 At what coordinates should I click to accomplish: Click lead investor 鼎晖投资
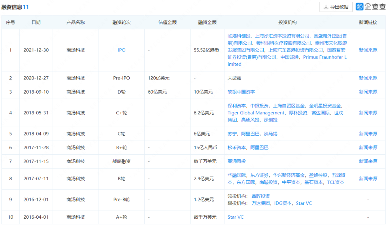click(x=260, y=196)
